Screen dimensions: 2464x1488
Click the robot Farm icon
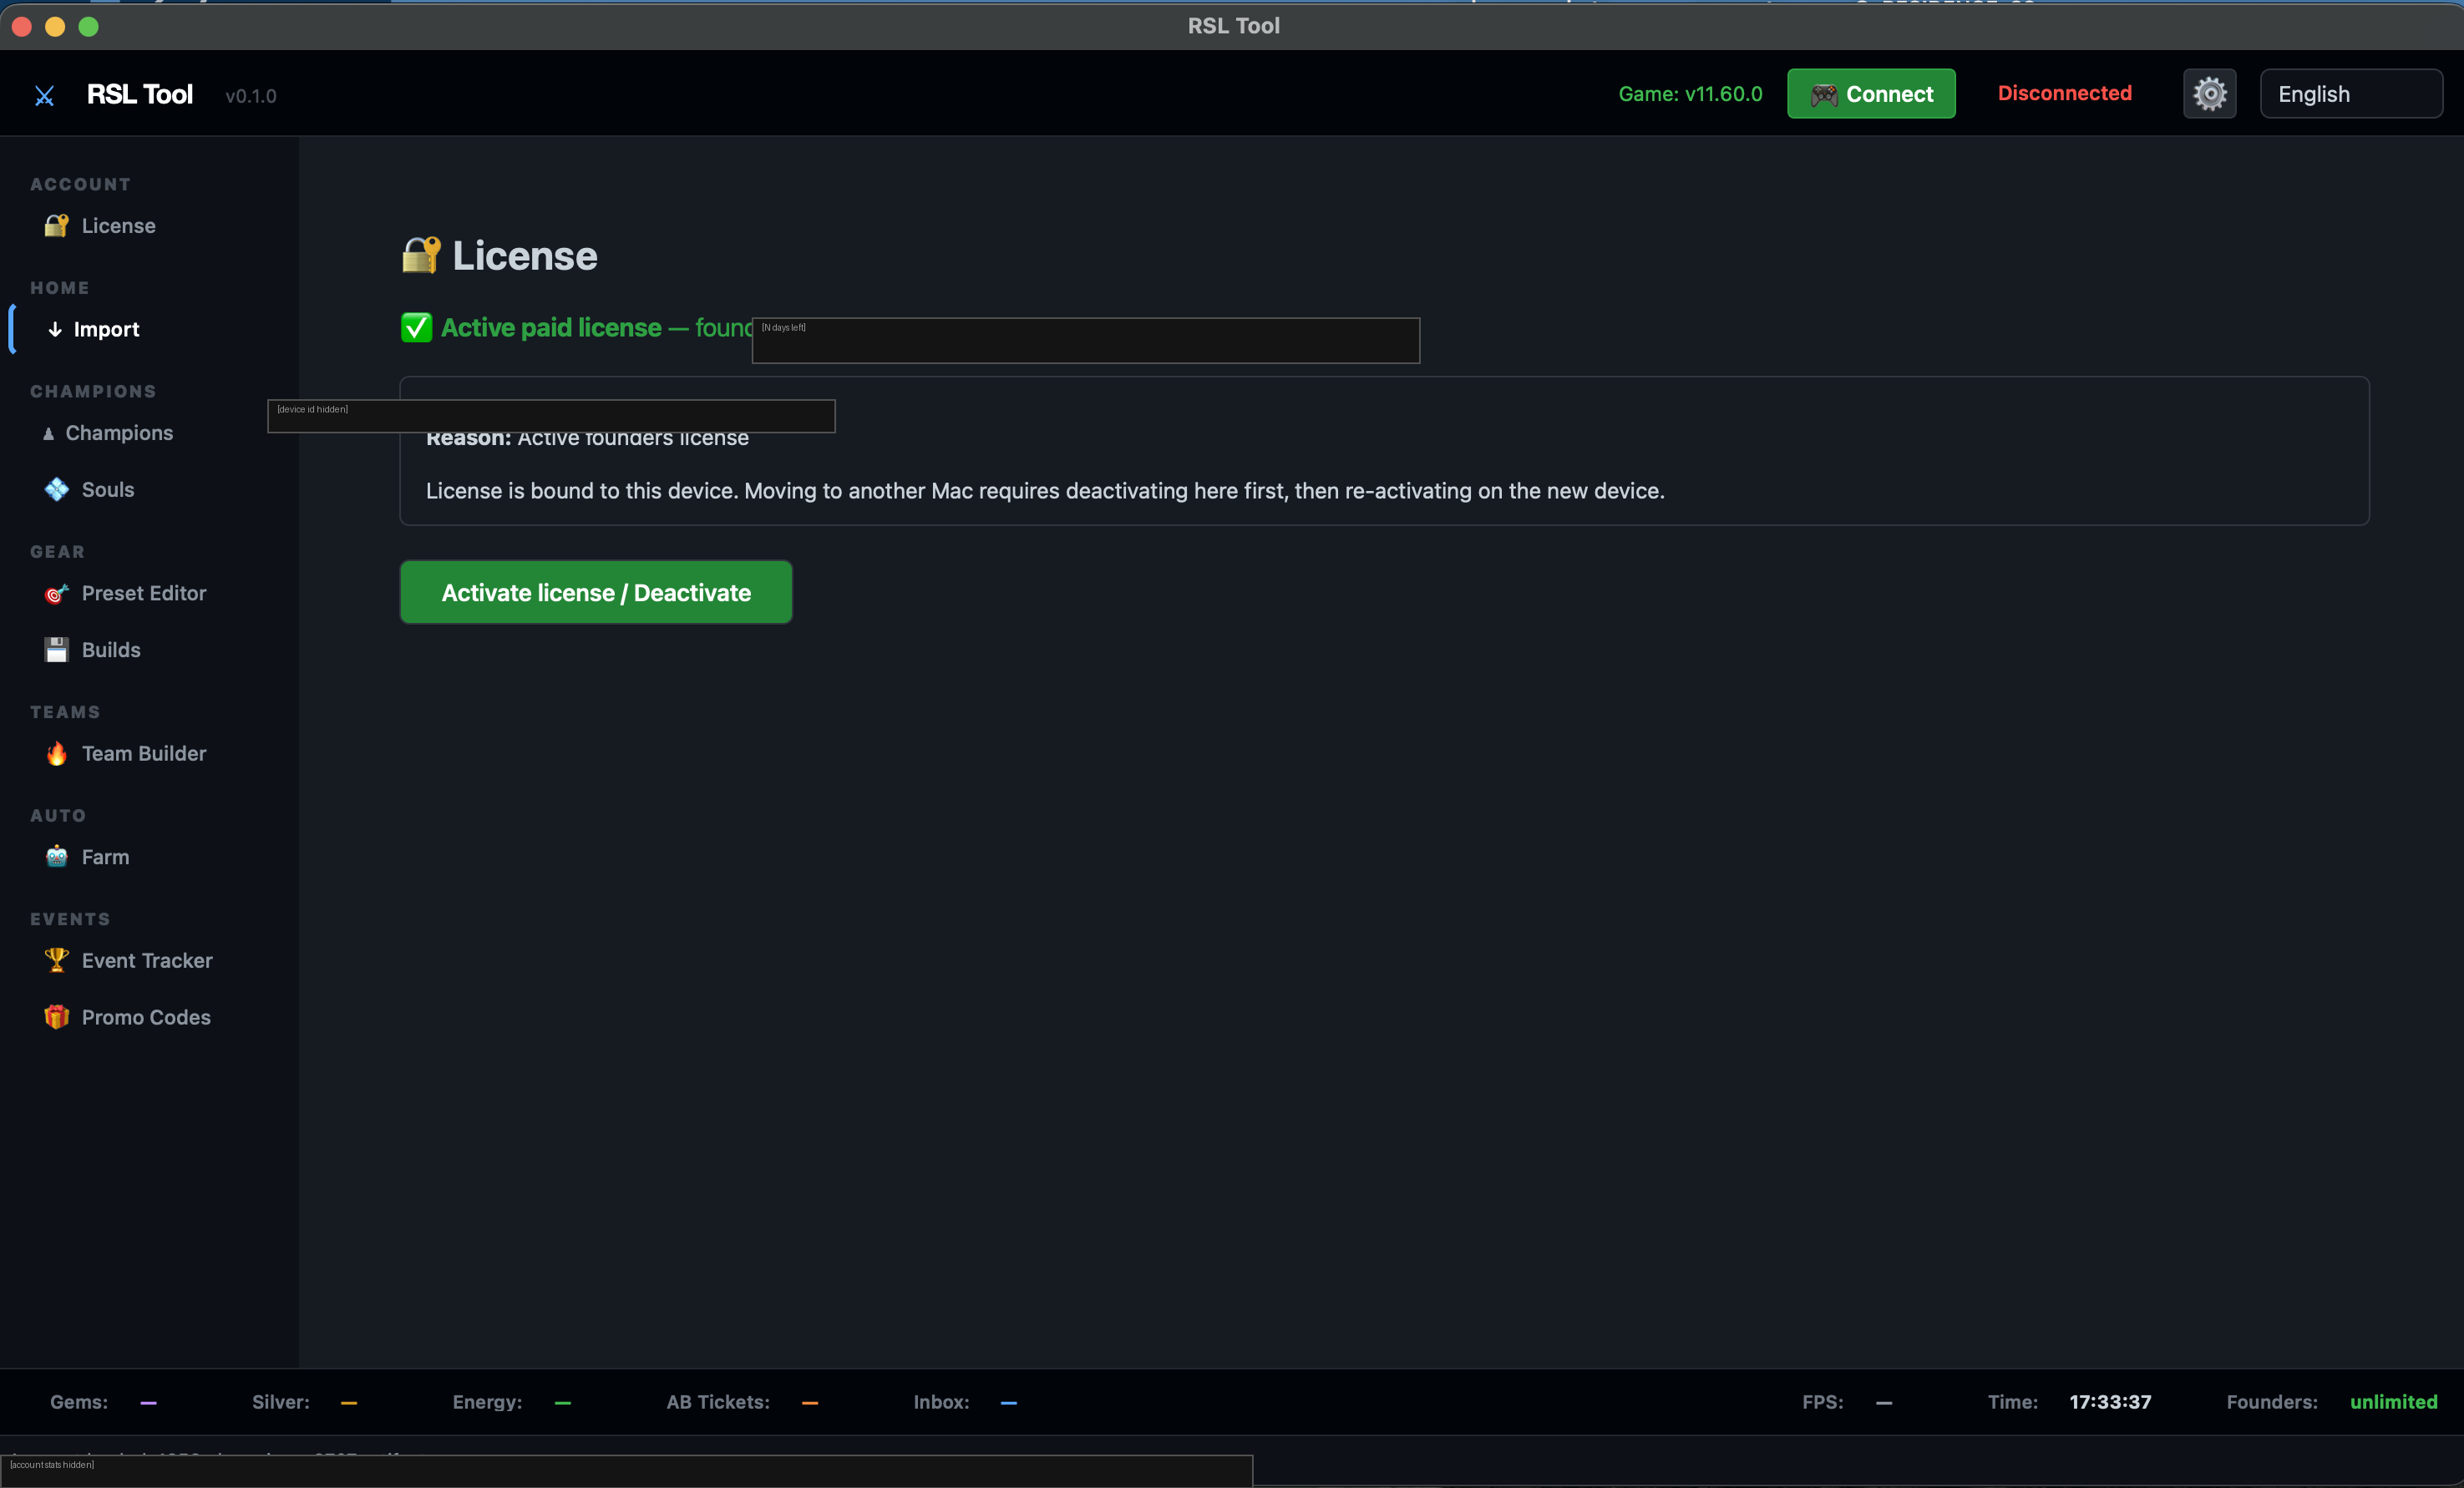pyautogui.click(x=56, y=857)
